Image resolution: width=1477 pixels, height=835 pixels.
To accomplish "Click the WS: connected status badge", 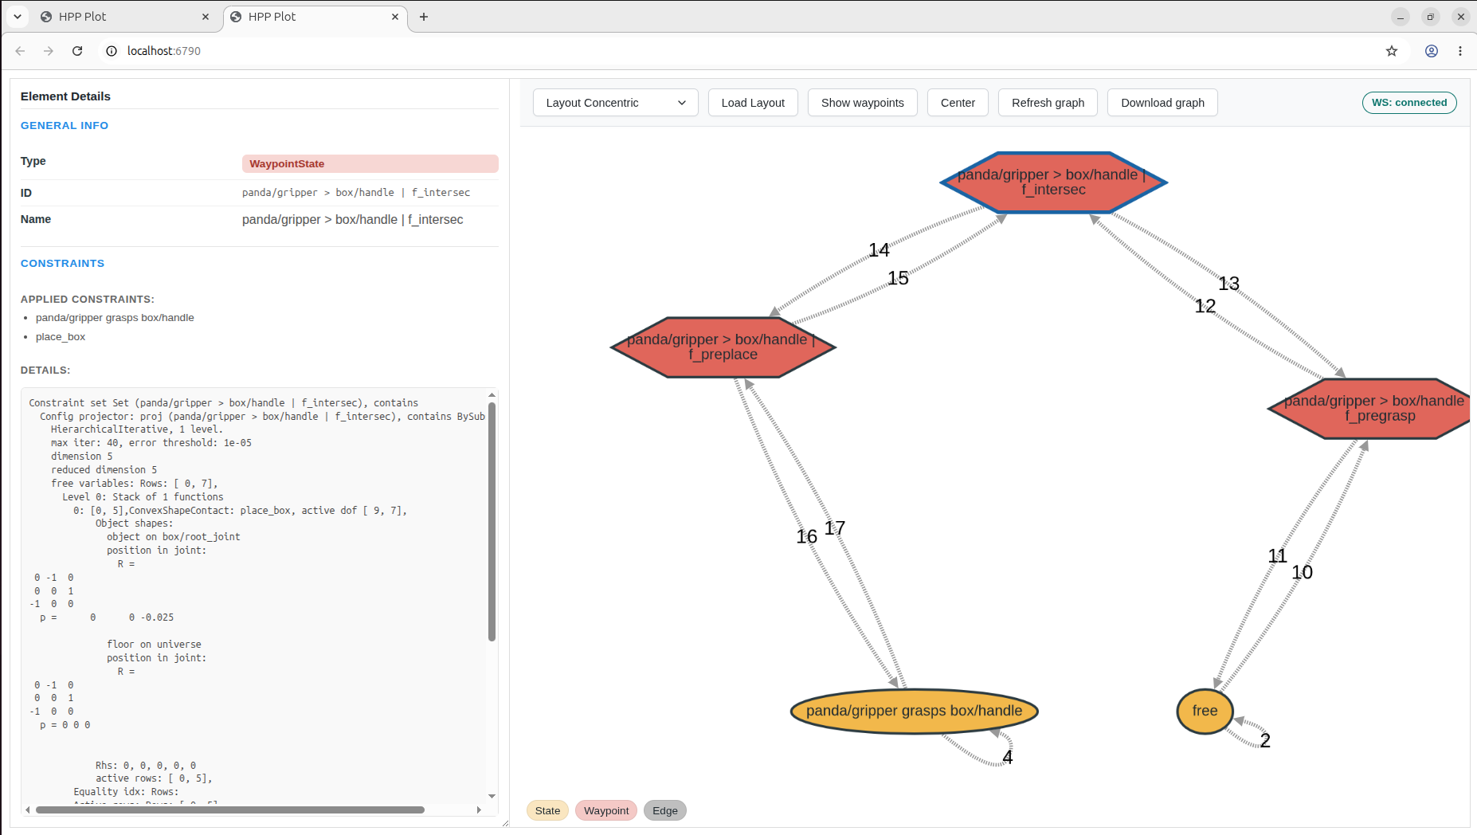I will coord(1409,103).
